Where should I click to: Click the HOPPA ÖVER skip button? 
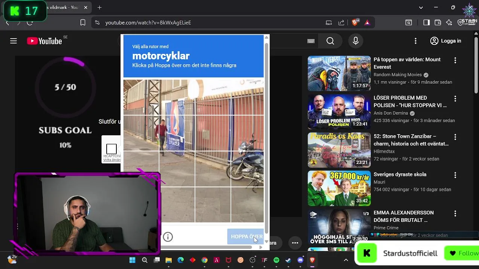tap(245, 236)
